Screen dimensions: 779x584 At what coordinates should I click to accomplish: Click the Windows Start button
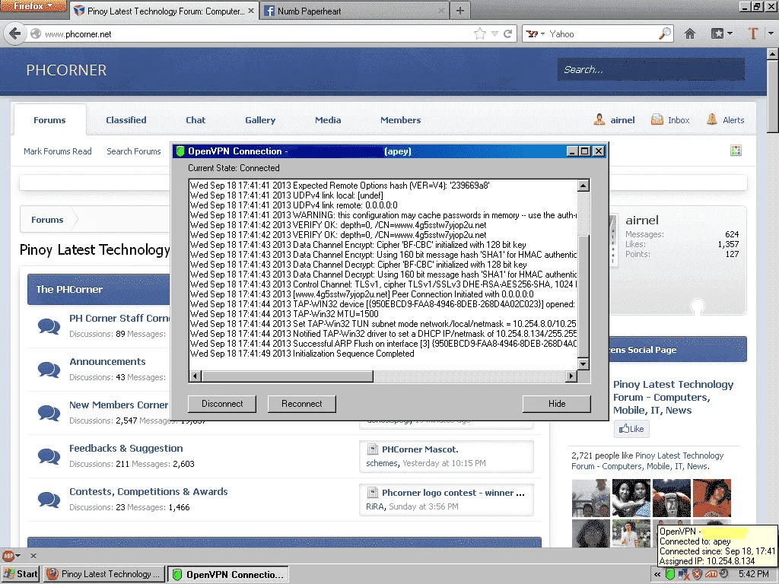pos(21,574)
